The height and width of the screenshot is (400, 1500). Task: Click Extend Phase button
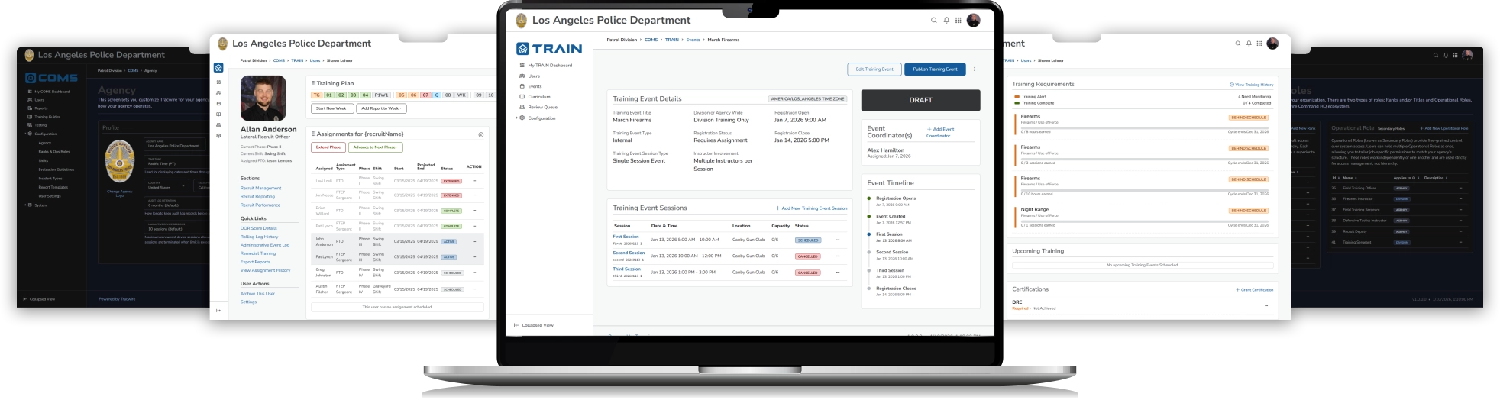pyautogui.click(x=328, y=147)
